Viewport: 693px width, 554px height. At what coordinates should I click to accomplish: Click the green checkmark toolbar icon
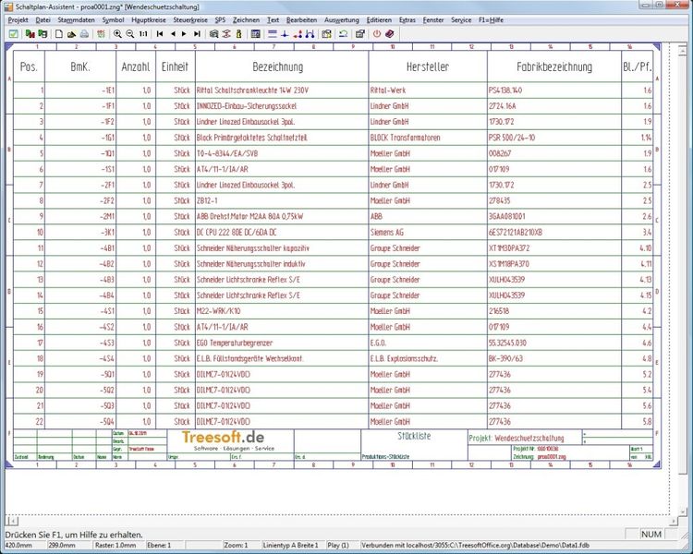(13, 33)
